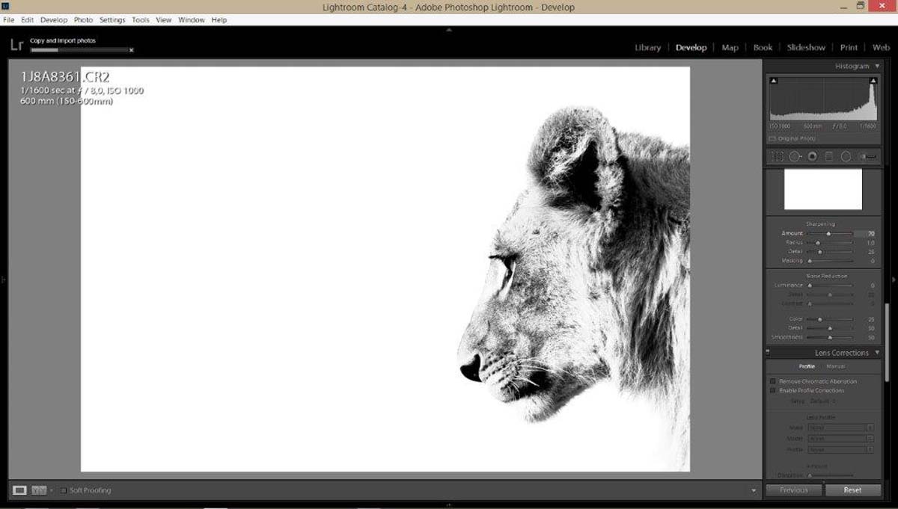Open the Photo menu
This screenshot has height=509, width=898.
[x=83, y=20]
